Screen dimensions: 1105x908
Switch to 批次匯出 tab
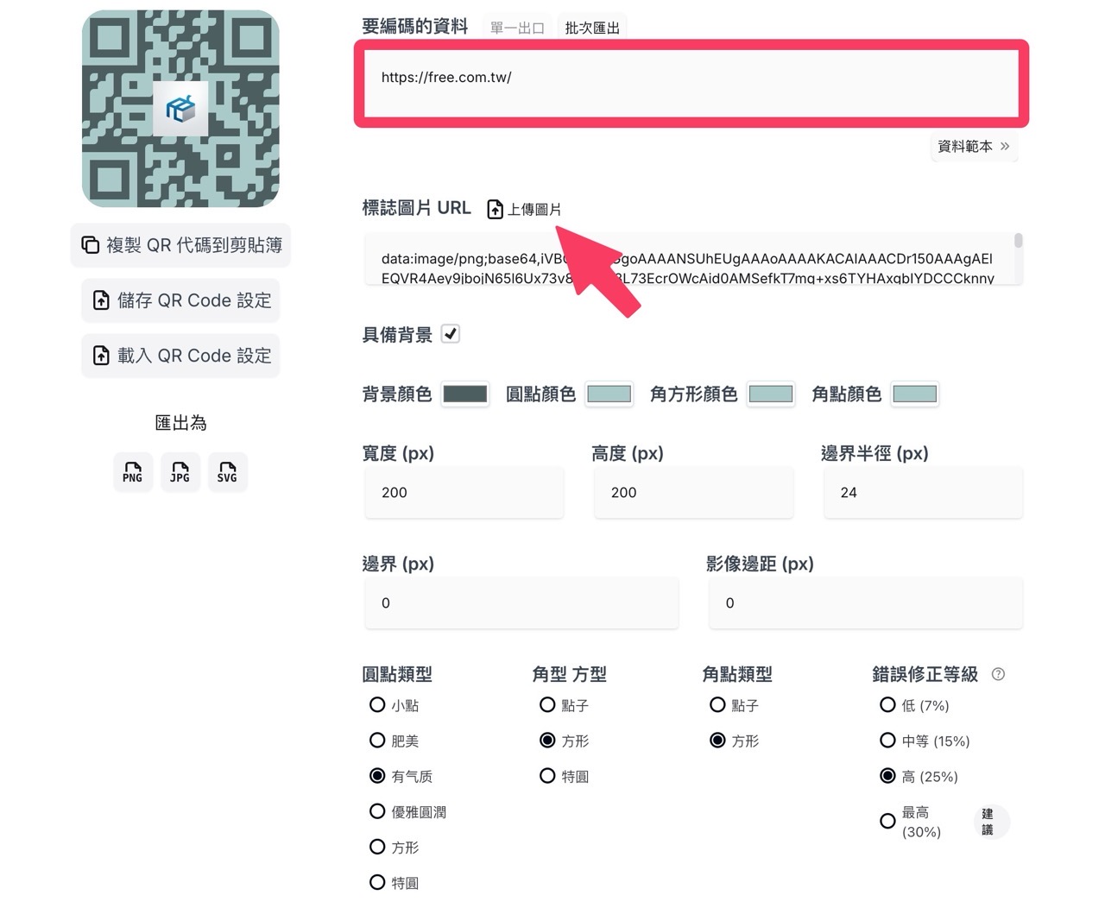pos(592,28)
